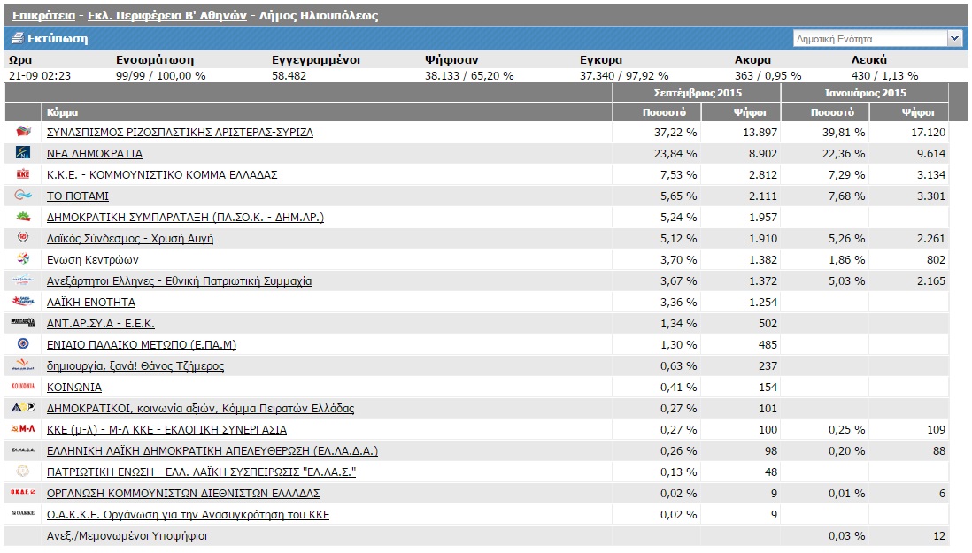Open ΚΚΕ (μ-λ) - Μ-Λ ΚΚΕ ΕΚΛΟΓΙΚΗ ΣΥΝΕΡΓΑΣΙΑ
Image resolution: width=972 pixels, height=553 pixels.
166,430
